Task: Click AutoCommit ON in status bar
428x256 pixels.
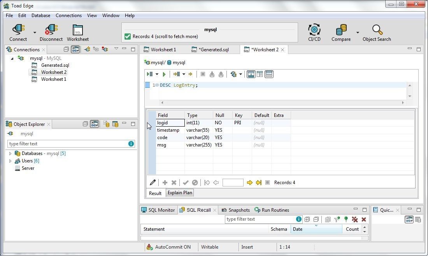Action: (x=169, y=247)
